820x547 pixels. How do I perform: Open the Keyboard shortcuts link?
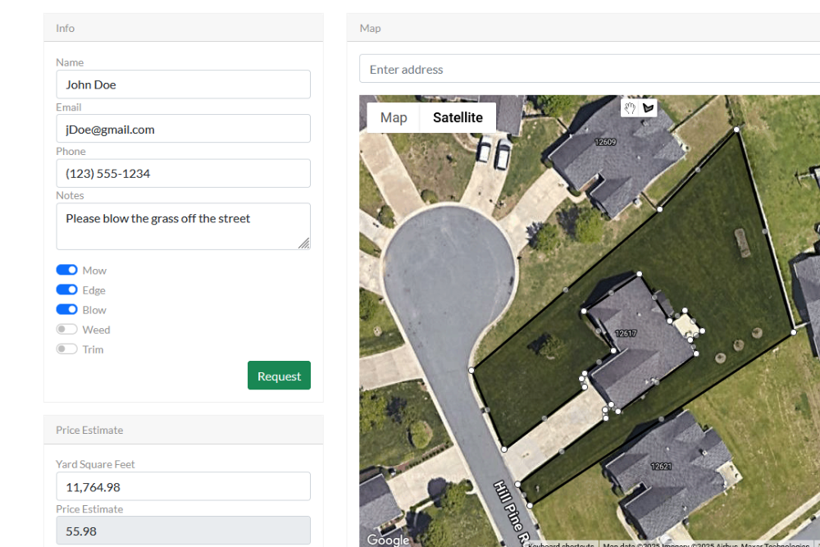pyautogui.click(x=561, y=545)
